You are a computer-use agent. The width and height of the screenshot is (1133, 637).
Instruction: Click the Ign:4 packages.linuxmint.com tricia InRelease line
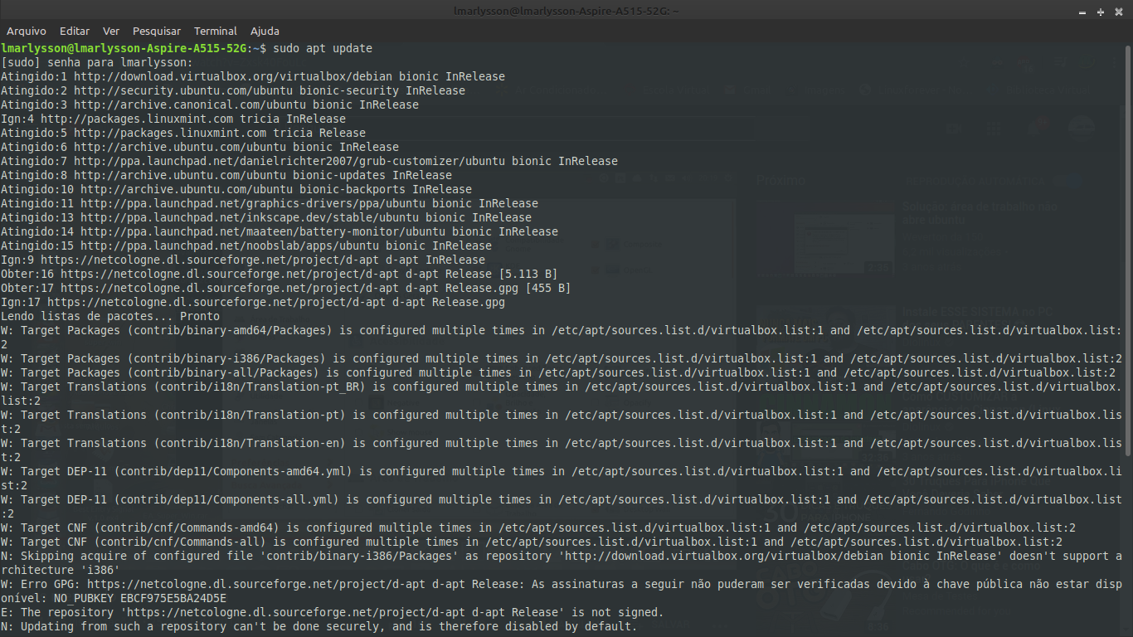tap(173, 119)
